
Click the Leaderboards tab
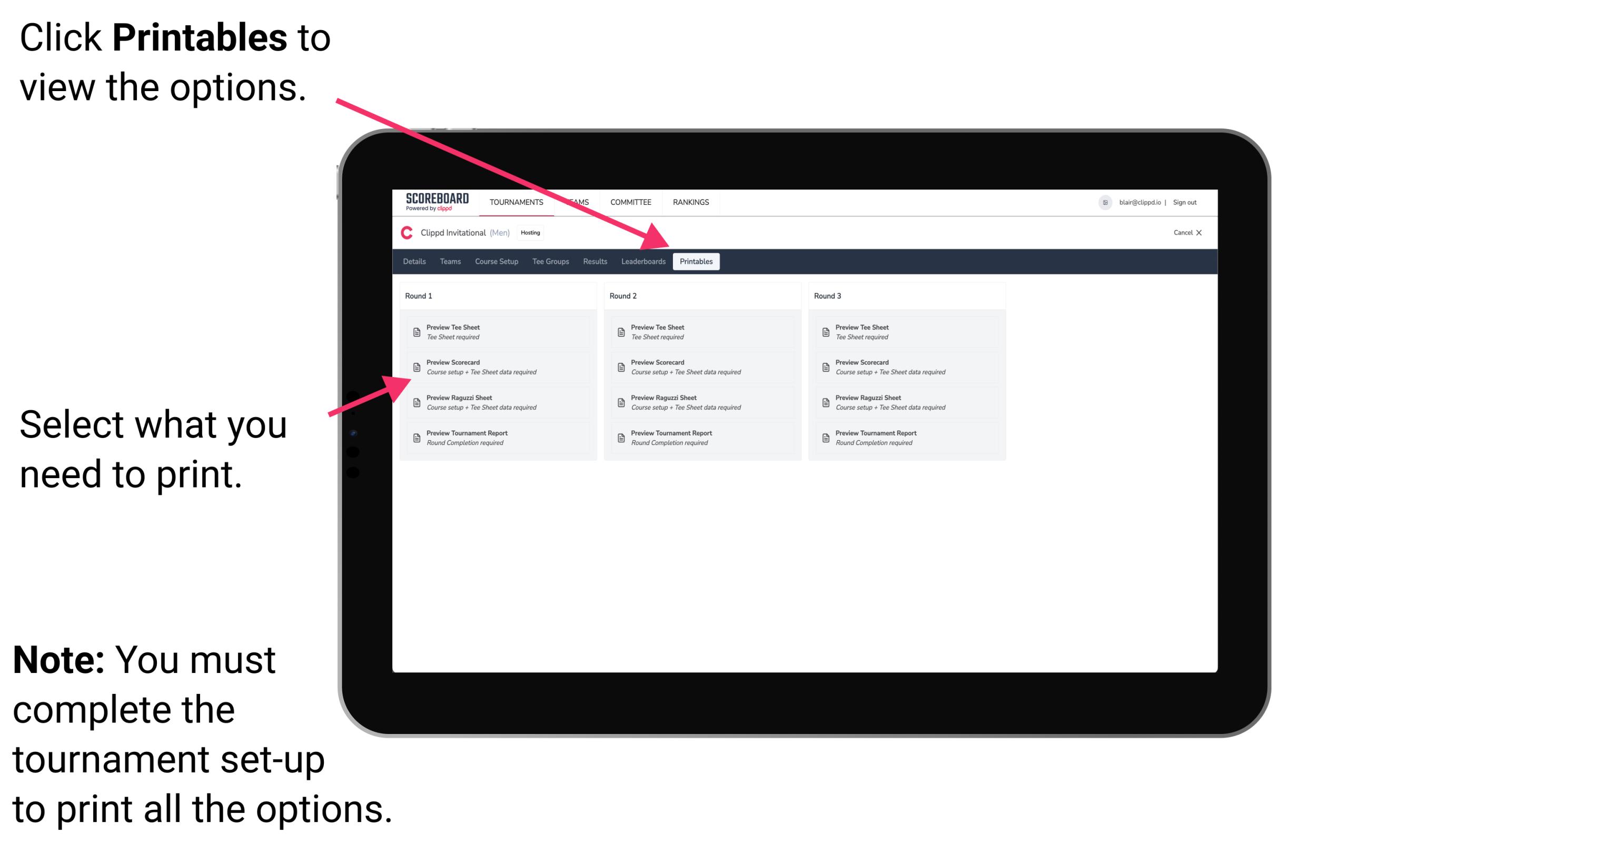(x=642, y=262)
